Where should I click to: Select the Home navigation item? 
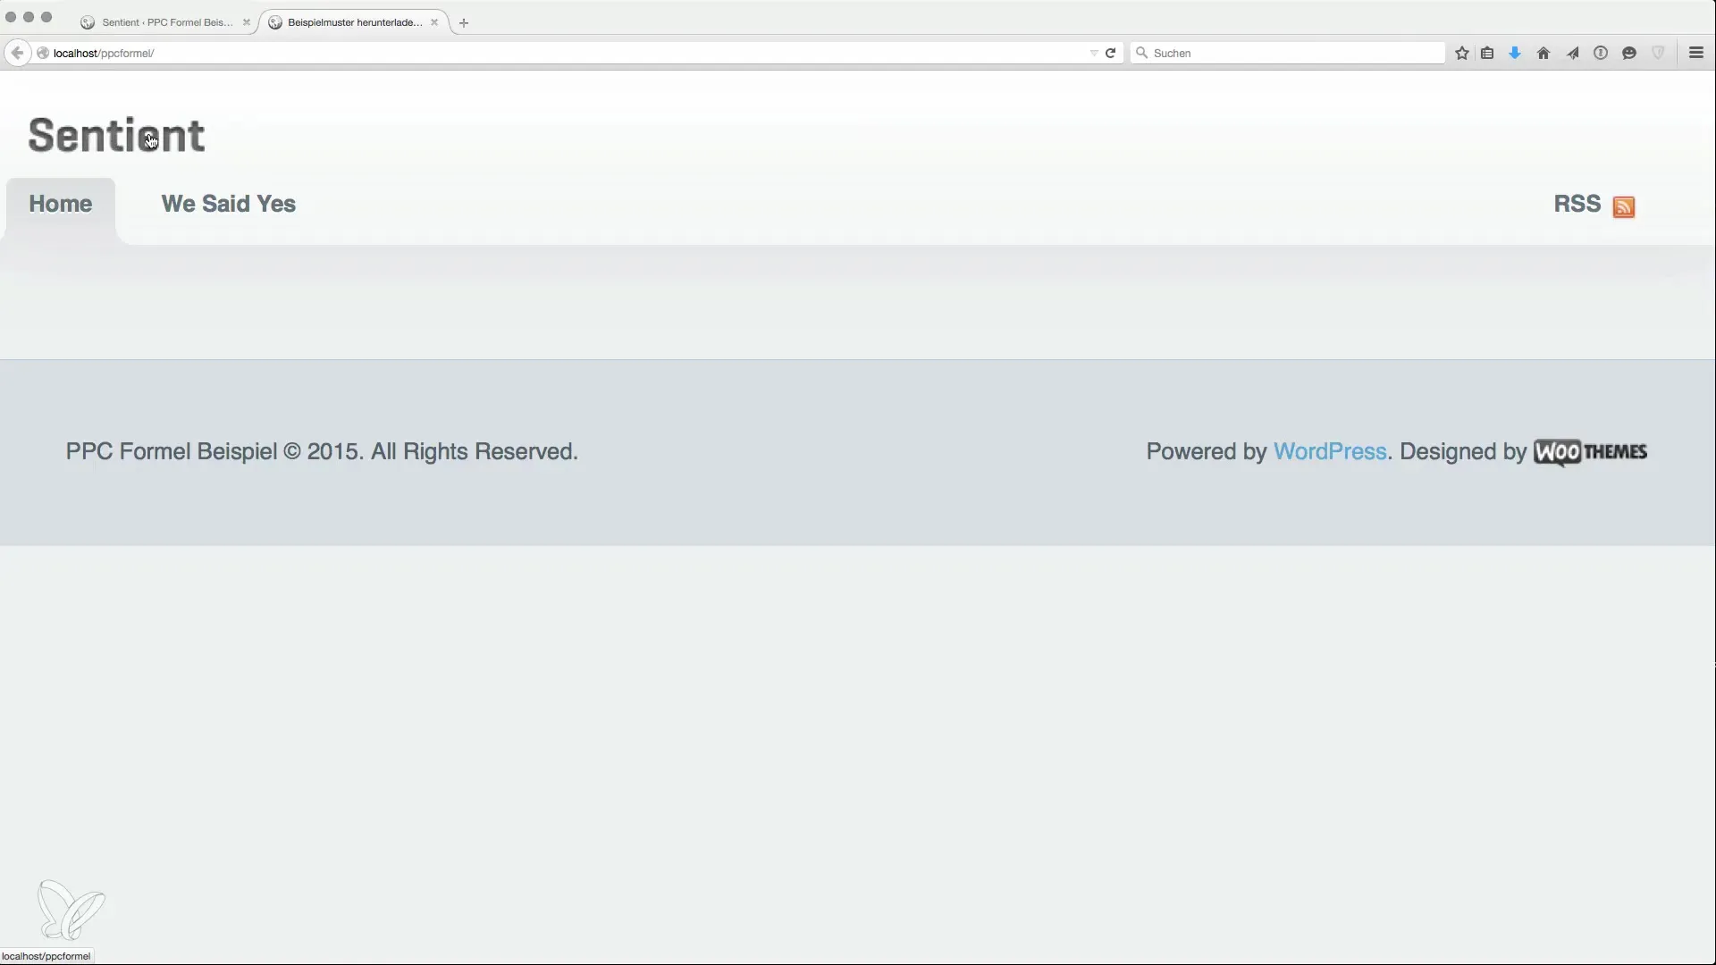pyautogui.click(x=61, y=204)
